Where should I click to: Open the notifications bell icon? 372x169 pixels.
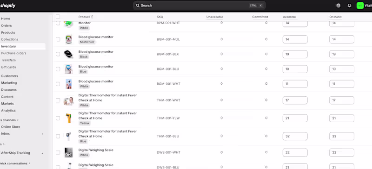[x=349, y=6]
